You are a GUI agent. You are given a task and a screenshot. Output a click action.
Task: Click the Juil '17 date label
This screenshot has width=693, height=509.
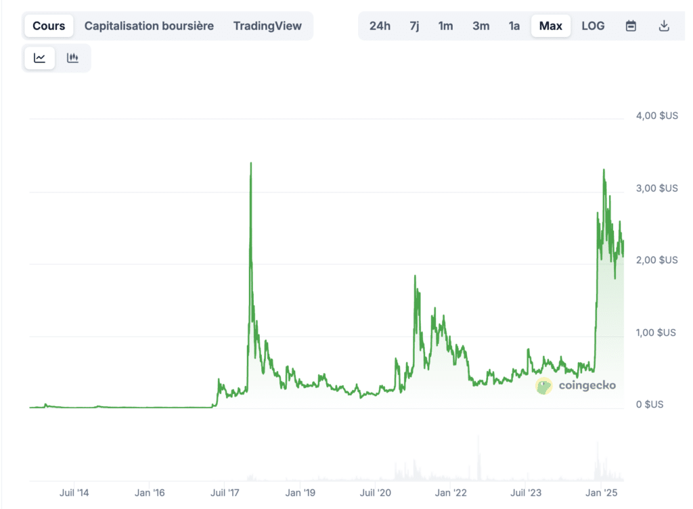tap(225, 493)
